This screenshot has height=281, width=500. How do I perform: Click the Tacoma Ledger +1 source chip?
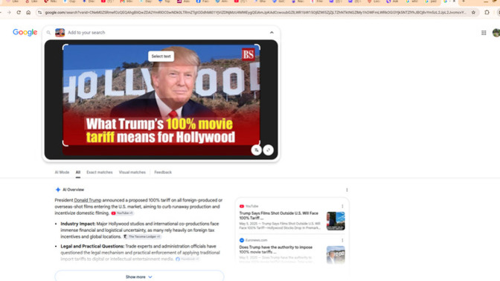[142, 236]
